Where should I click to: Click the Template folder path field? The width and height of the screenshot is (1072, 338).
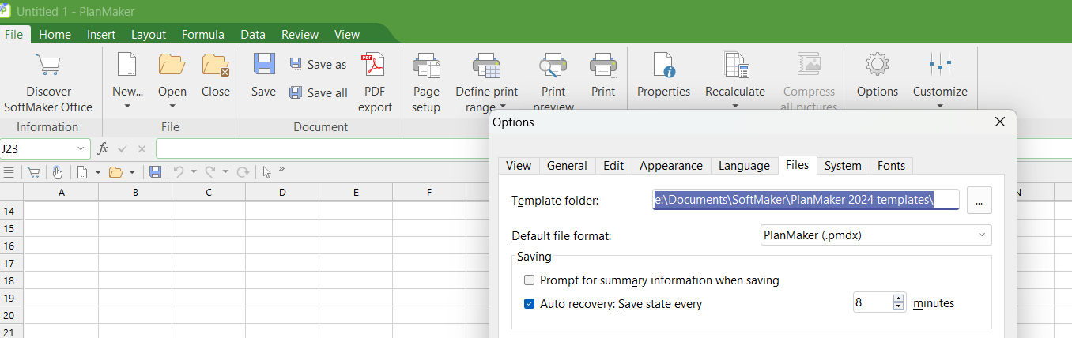pyautogui.click(x=806, y=201)
